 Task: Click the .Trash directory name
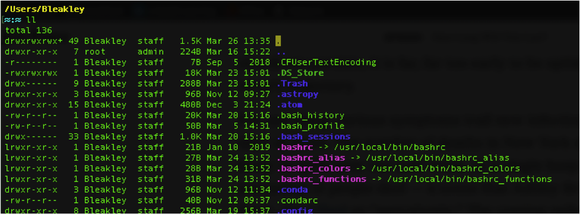point(292,84)
